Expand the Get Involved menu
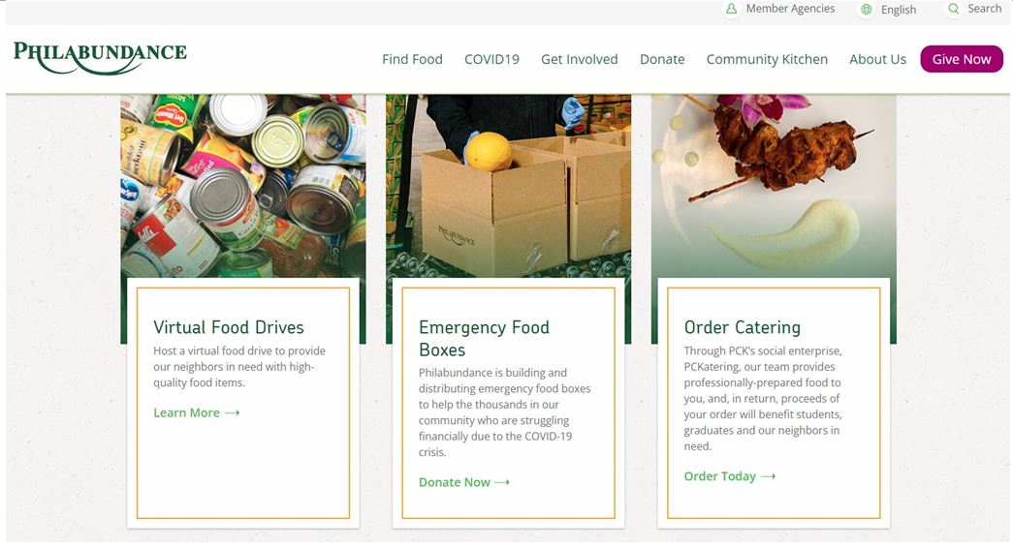The image size is (1013, 548). click(x=580, y=59)
